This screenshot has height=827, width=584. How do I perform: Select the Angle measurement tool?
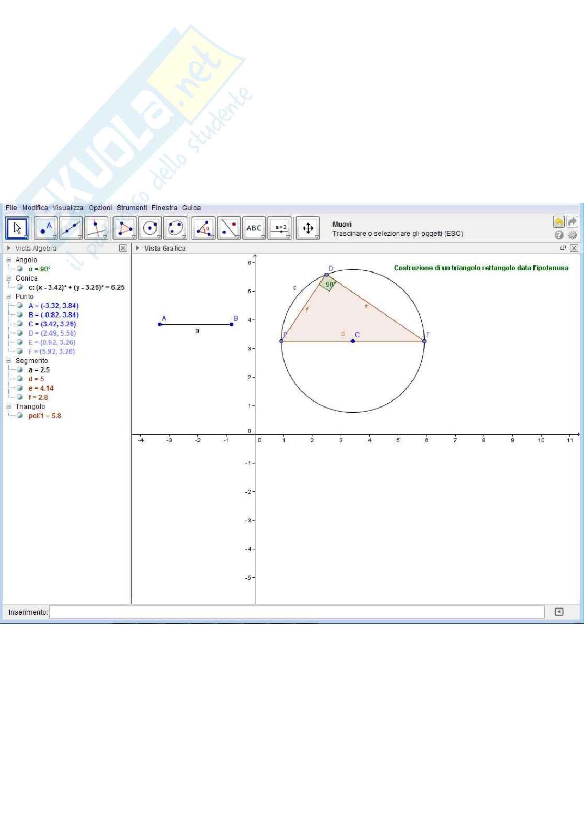tap(204, 228)
